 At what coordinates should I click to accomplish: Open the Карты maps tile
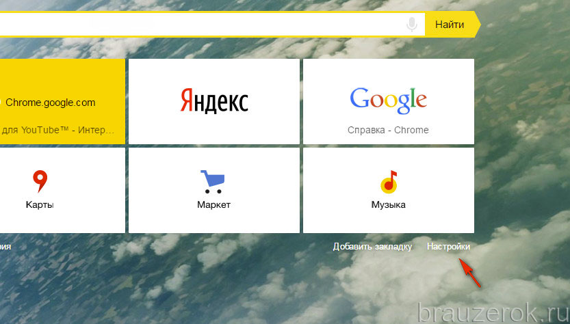62,190
